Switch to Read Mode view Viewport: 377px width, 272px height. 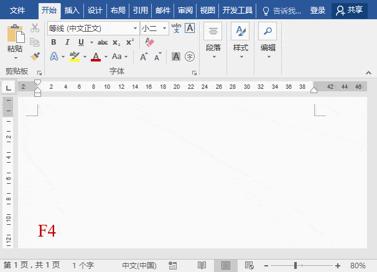point(202,266)
